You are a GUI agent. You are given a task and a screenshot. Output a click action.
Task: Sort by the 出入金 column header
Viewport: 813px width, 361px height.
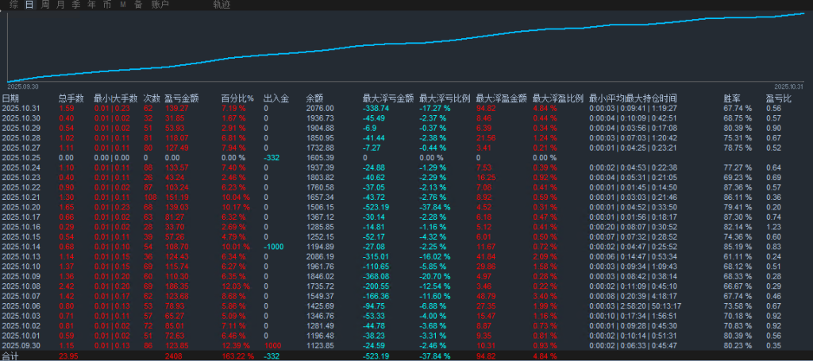tap(275, 98)
